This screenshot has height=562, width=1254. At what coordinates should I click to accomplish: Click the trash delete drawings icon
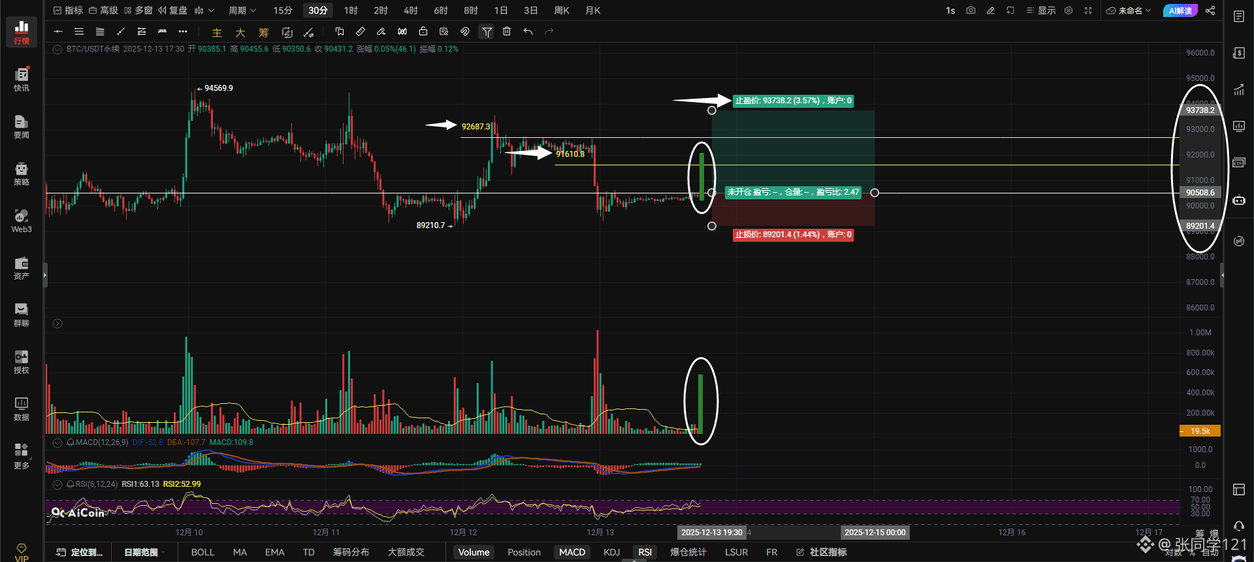[x=507, y=31]
